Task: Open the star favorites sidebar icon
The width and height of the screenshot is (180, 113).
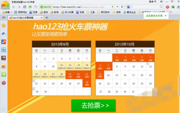Action: click(4, 25)
